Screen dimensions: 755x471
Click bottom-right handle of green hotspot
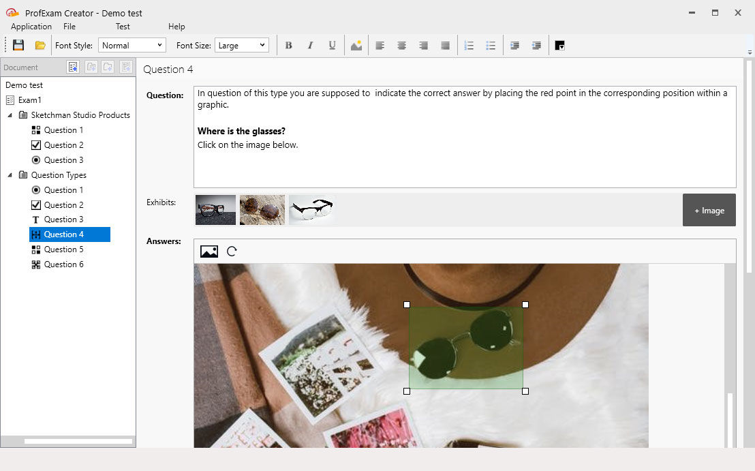point(525,391)
